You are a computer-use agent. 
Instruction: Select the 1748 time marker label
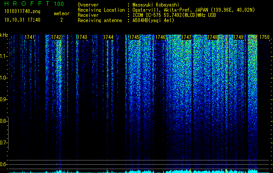pos(212,37)
